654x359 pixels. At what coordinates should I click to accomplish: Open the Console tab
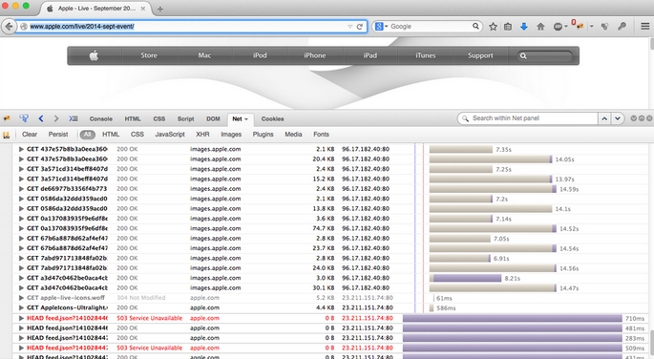click(101, 118)
